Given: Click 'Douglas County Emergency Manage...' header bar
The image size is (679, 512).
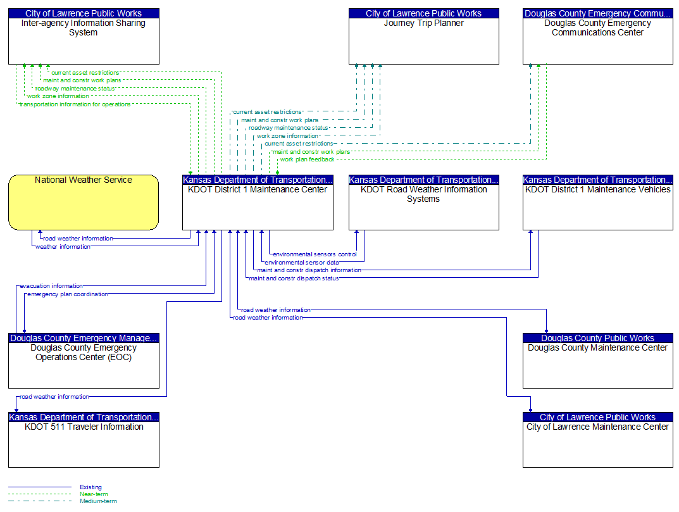Looking at the screenshot, I should point(84,338).
